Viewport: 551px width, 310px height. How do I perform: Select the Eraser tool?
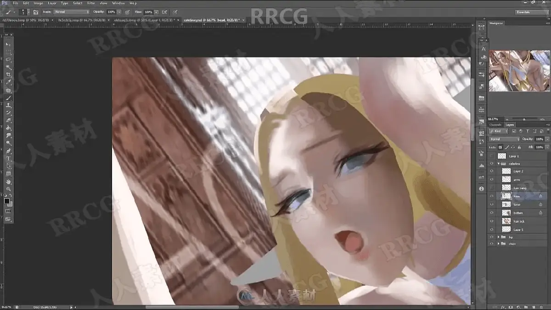coord(8,120)
